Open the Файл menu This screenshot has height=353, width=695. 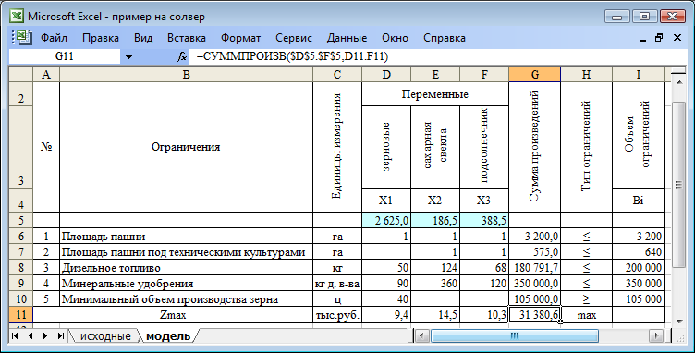tap(54, 38)
